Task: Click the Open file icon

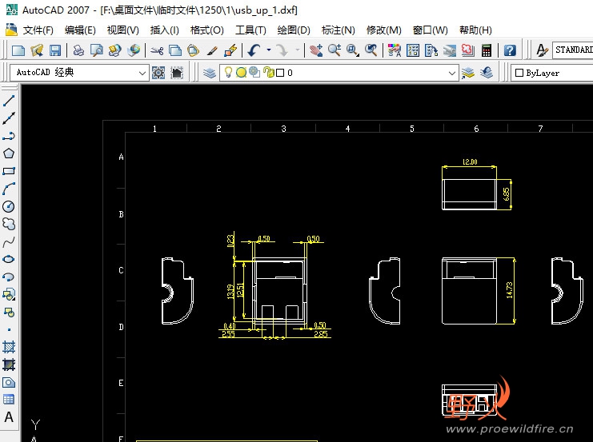Action: pyautogui.click(x=37, y=50)
